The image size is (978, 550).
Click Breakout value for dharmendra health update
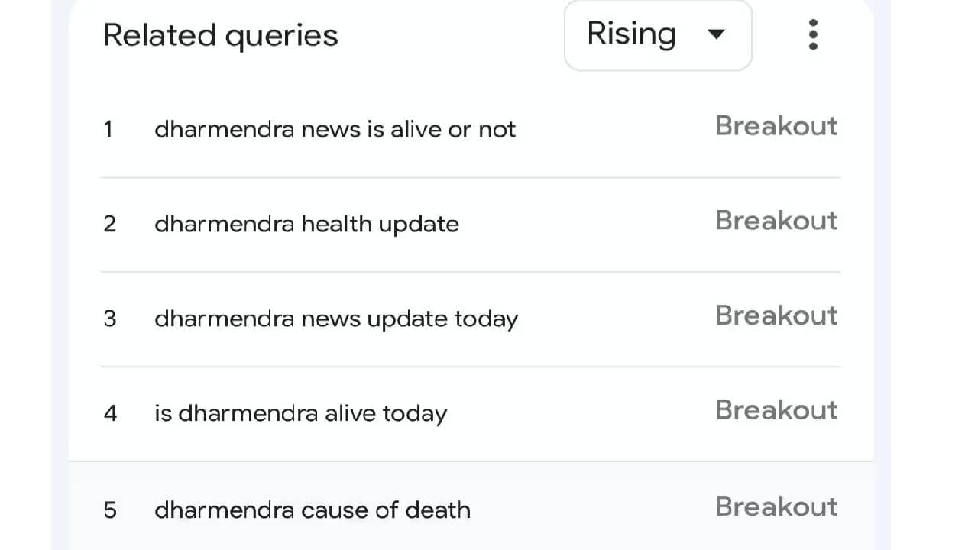coord(776,221)
